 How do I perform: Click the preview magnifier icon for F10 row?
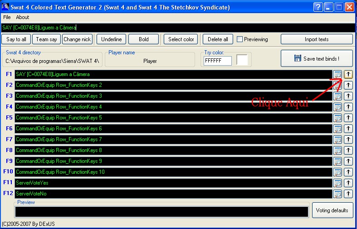(x=337, y=172)
